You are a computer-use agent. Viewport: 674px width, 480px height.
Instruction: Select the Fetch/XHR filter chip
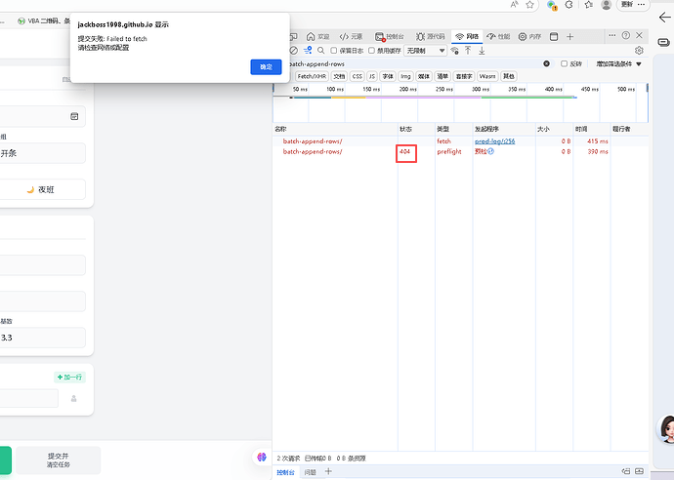pos(312,75)
